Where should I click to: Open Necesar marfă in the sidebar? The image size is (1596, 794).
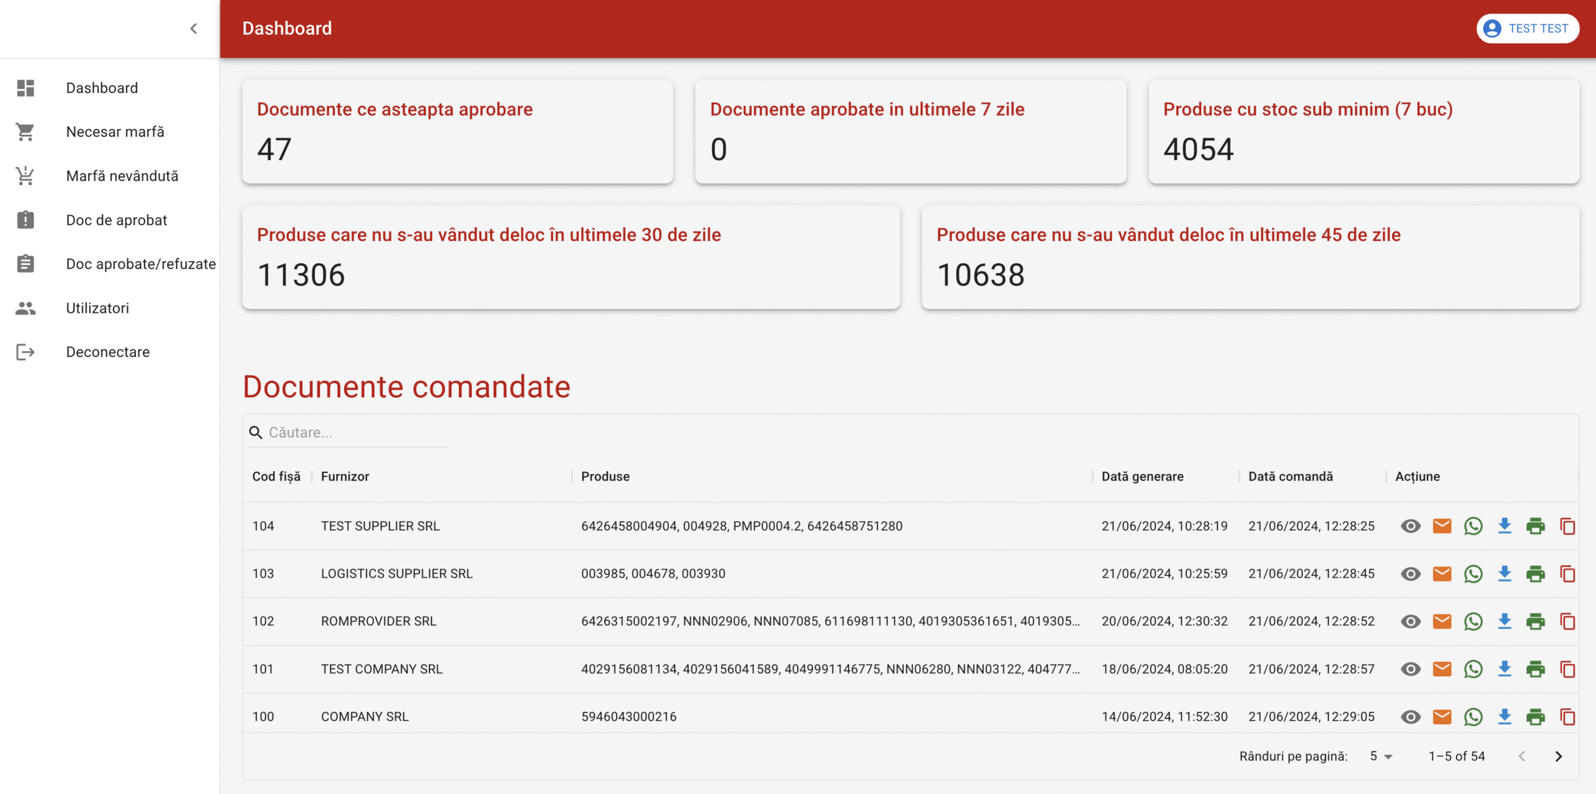pyautogui.click(x=115, y=132)
